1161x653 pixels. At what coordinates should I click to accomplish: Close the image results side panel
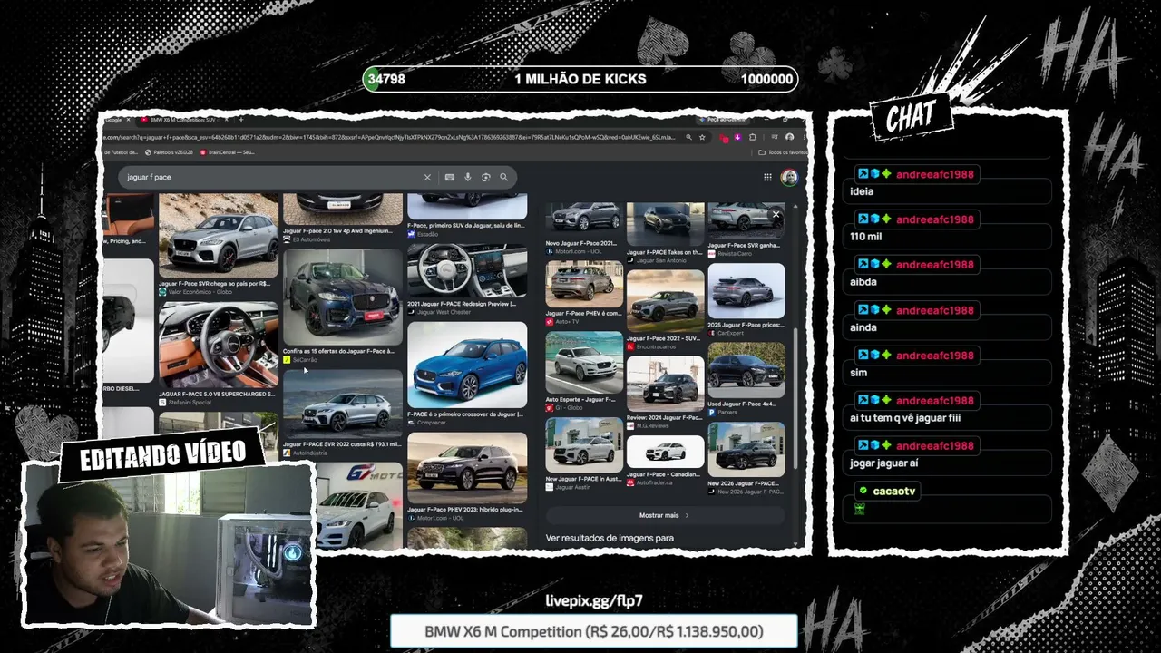click(x=776, y=215)
